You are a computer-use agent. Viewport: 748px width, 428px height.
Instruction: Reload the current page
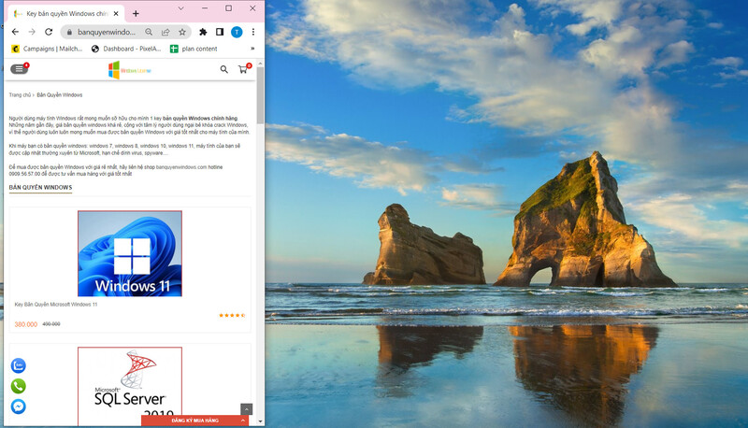[49, 32]
